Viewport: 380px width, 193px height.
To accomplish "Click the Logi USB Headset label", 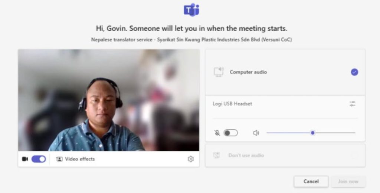I will [x=232, y=104].
